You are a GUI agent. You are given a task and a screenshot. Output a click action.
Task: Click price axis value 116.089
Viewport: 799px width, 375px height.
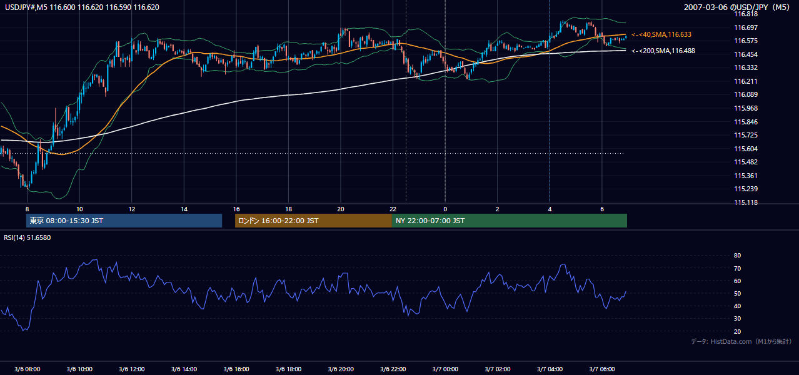(x=745, y=94)
